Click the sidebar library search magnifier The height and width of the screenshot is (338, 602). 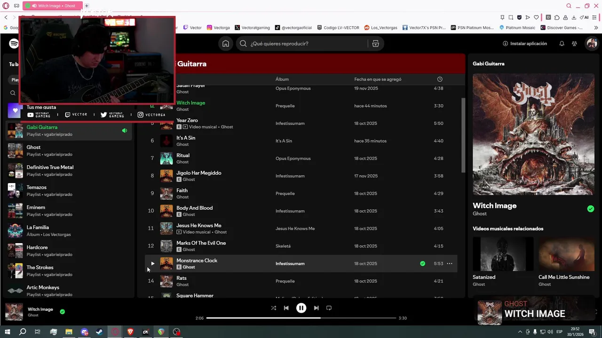click(13, 93)
